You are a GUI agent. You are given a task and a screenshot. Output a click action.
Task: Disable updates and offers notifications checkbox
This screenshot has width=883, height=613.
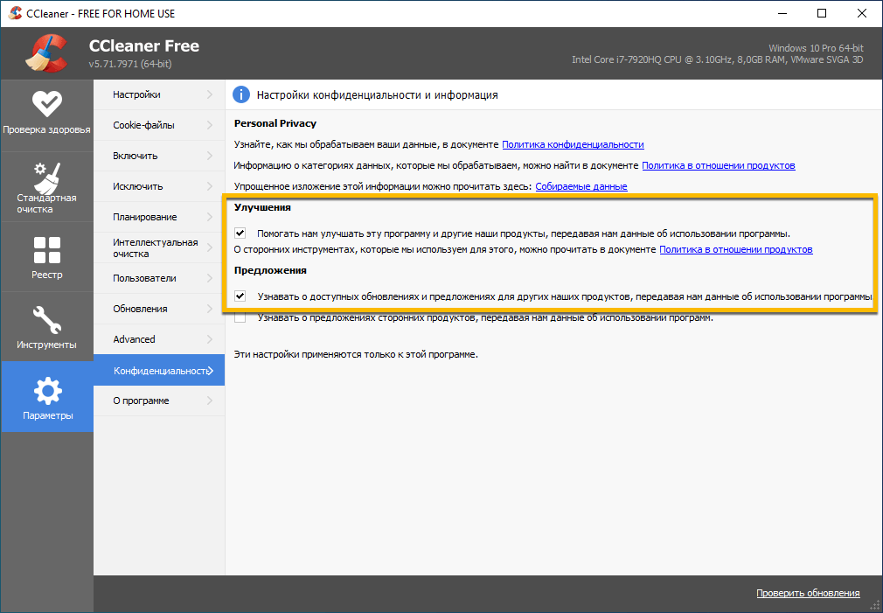240,296
